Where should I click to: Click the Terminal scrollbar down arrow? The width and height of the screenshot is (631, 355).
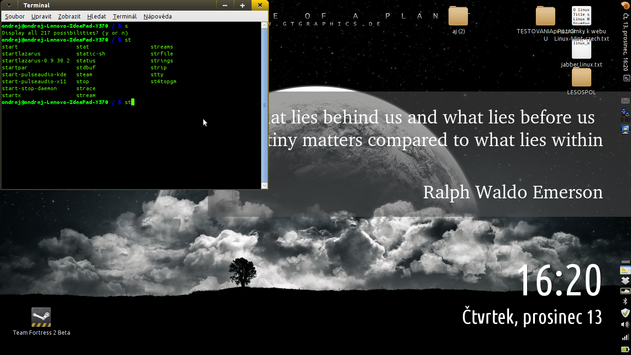(x=264, y=185)
